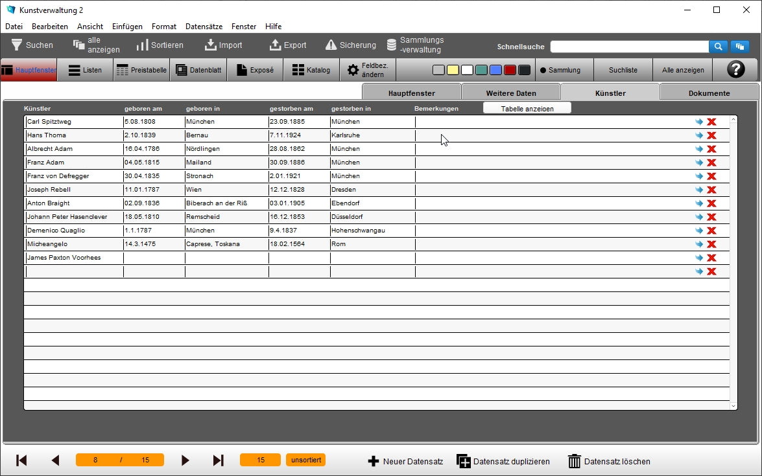Go to the previous record

click(x=55, y=460)
